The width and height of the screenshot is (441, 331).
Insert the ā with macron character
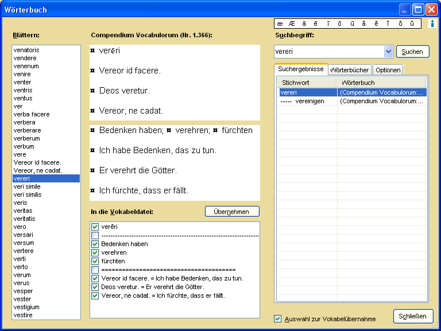pos(304,24)
